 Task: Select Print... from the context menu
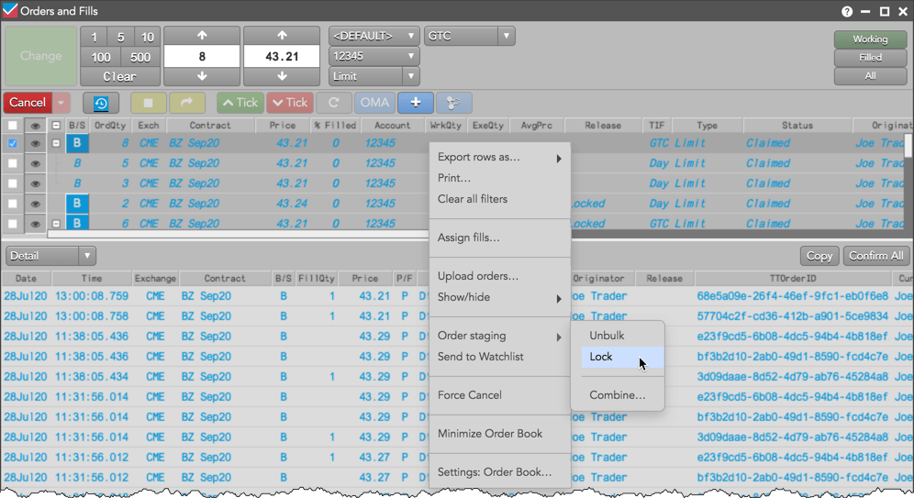tap(499, 178)
